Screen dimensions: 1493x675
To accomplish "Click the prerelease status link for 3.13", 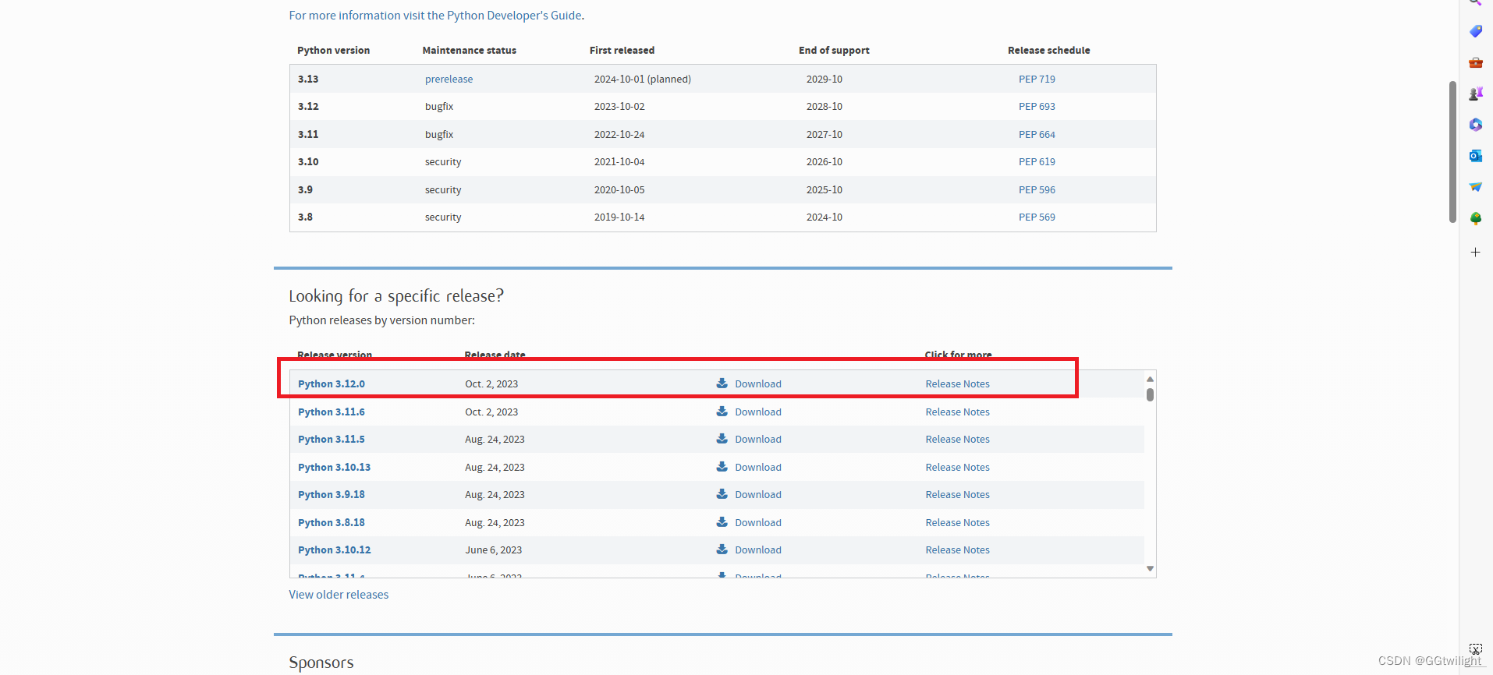I will coord(449,80).
